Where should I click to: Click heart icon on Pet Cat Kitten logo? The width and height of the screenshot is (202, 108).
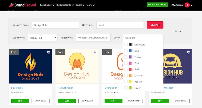tap(95, 52)
